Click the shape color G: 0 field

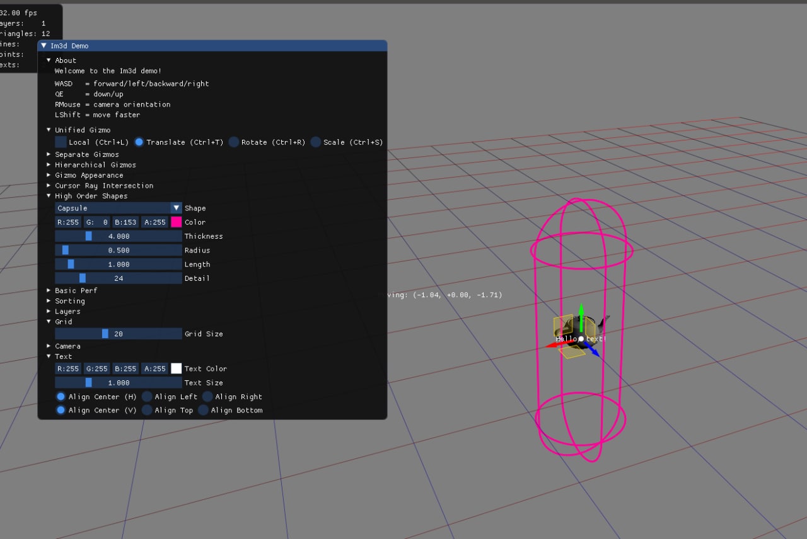(97, 222)
